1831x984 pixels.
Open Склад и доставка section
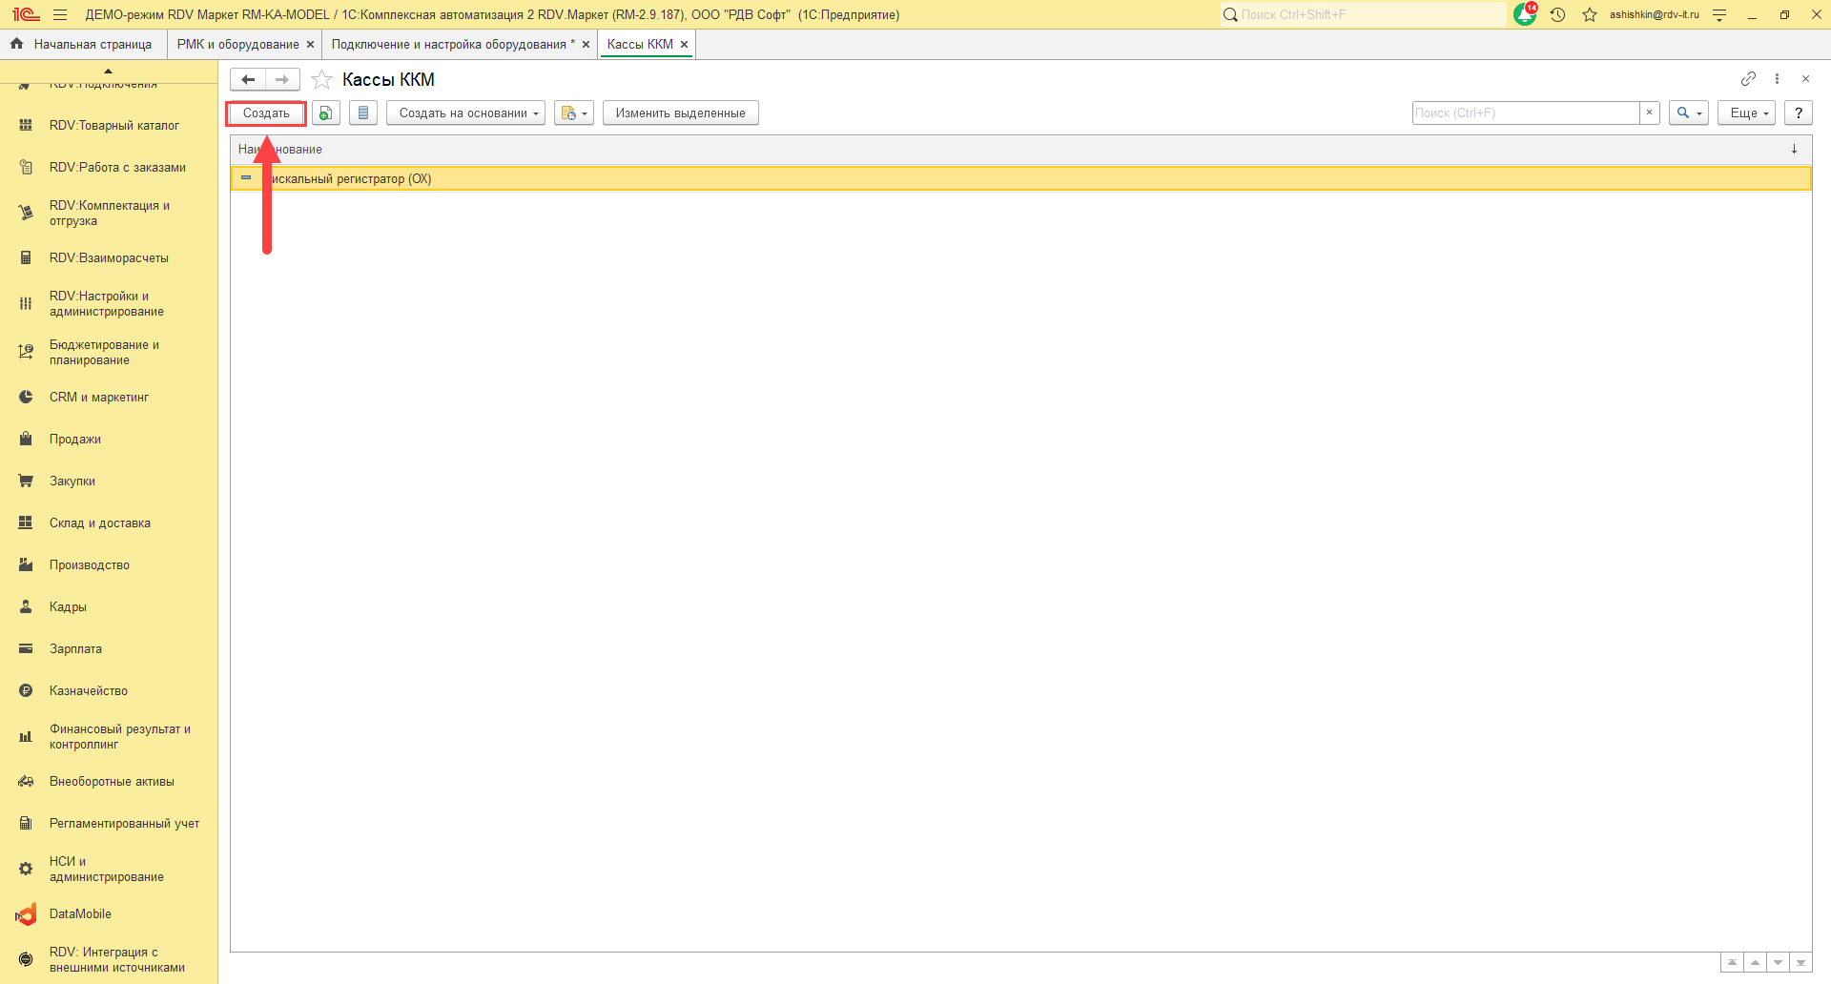click(109, 523)
